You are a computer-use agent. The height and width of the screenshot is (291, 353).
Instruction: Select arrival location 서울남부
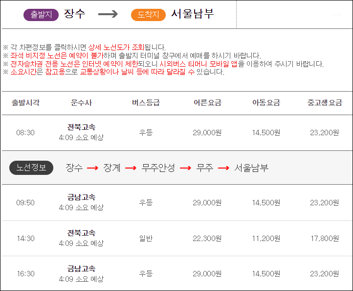[x=192, y=14]
